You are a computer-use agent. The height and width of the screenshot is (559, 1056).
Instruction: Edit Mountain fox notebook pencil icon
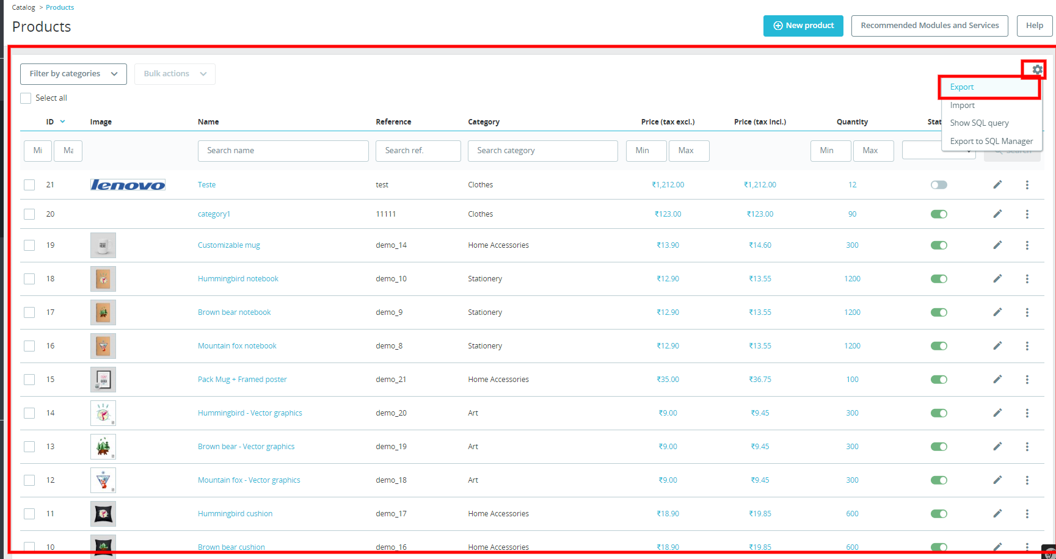pos(997,345)
